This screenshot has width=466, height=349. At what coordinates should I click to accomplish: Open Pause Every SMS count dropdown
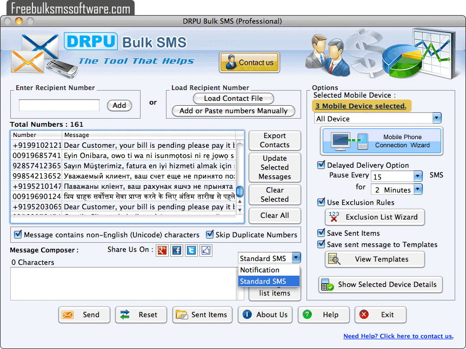pos(418,176)
